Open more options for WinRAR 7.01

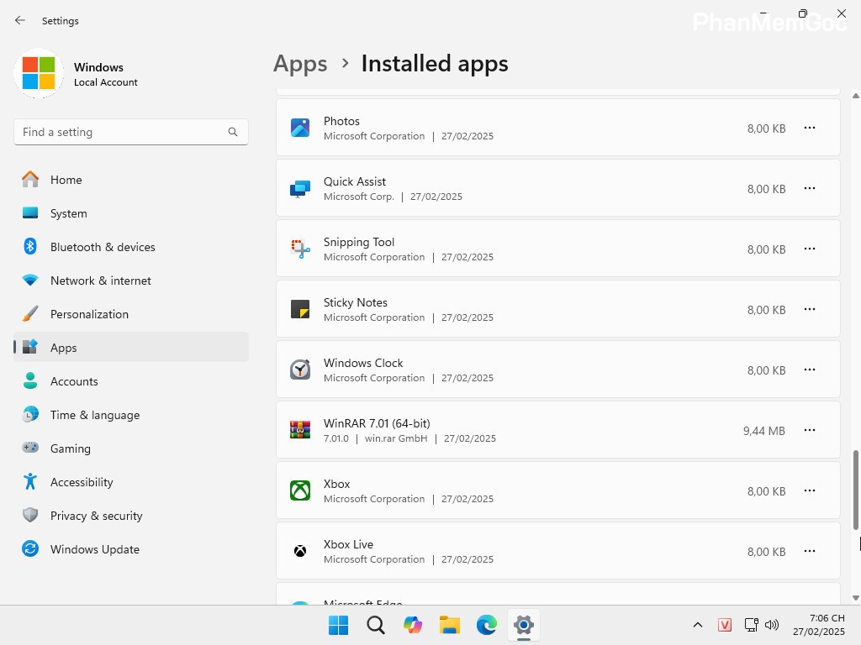pos(810,430)
